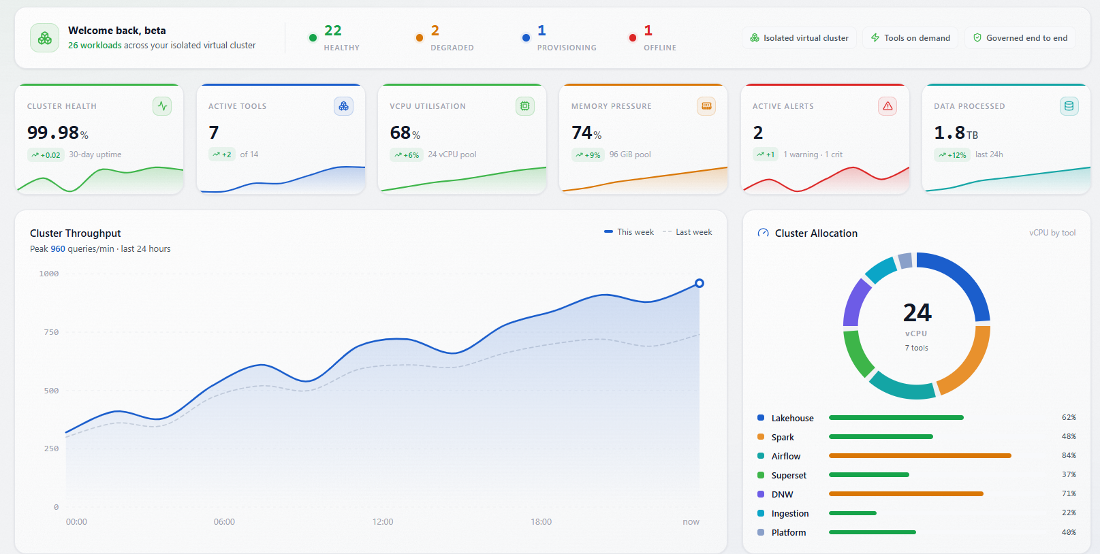
Task: Click the latest data point on throughput chart
Action: coord(699,283)
